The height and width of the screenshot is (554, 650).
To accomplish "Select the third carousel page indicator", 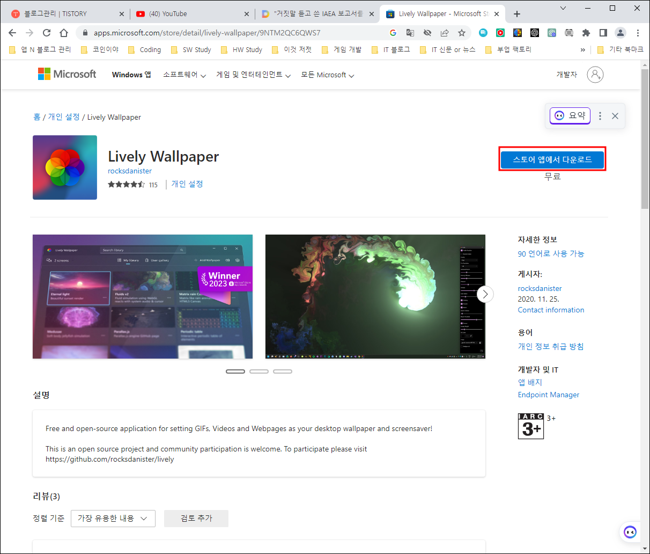I will coord(283,371).
